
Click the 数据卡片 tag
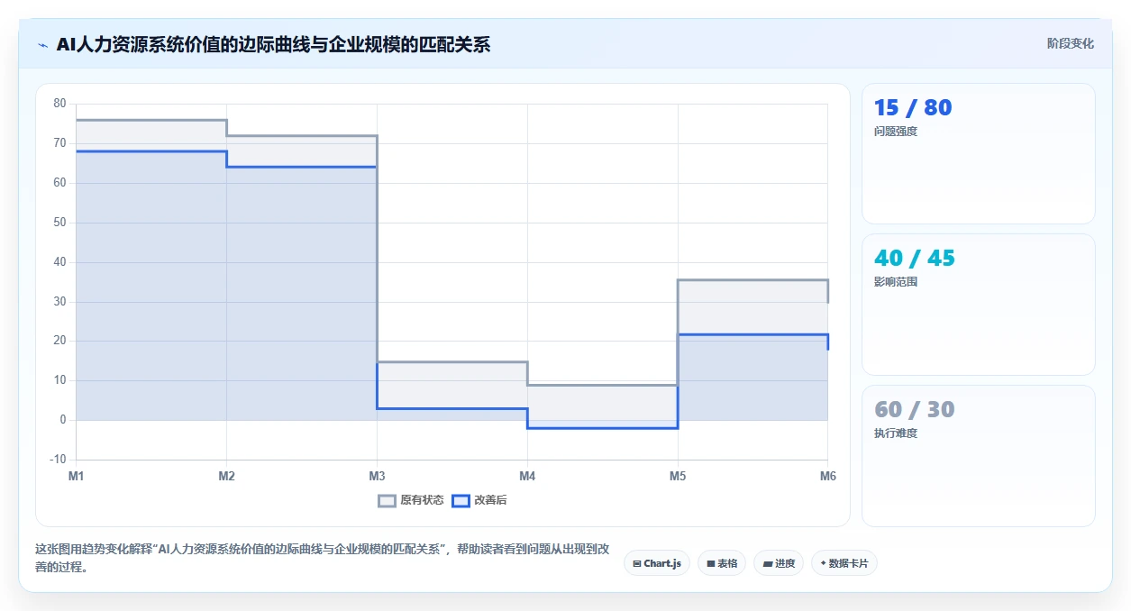coord(844,563)
